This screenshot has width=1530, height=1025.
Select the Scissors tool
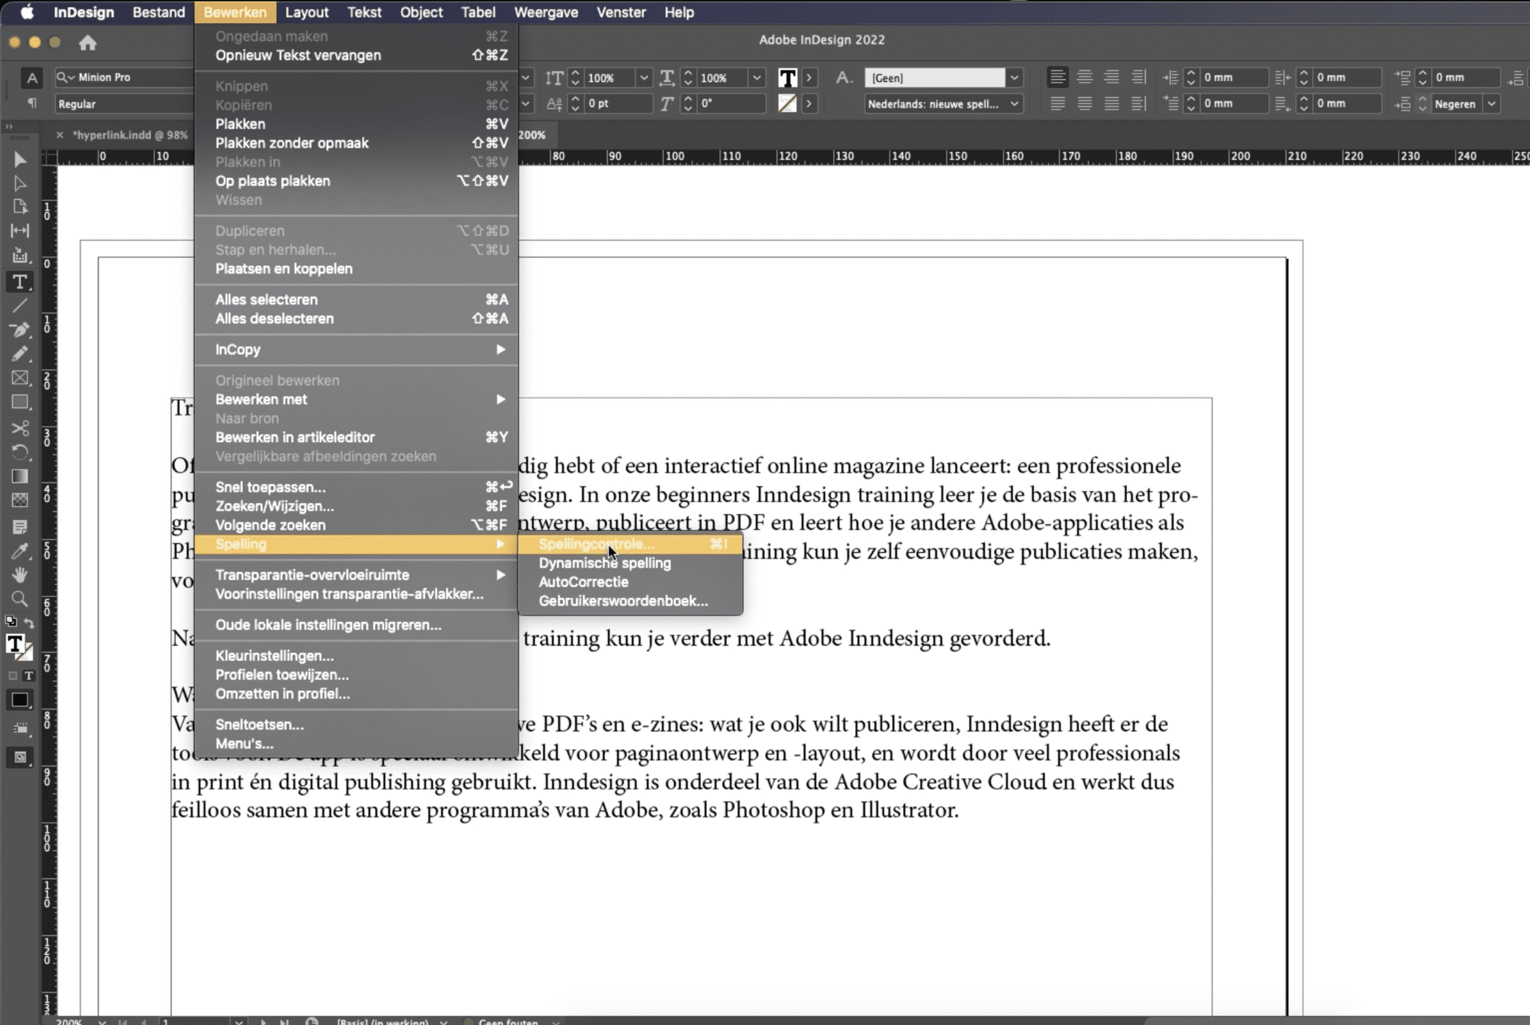coord(20,428)
